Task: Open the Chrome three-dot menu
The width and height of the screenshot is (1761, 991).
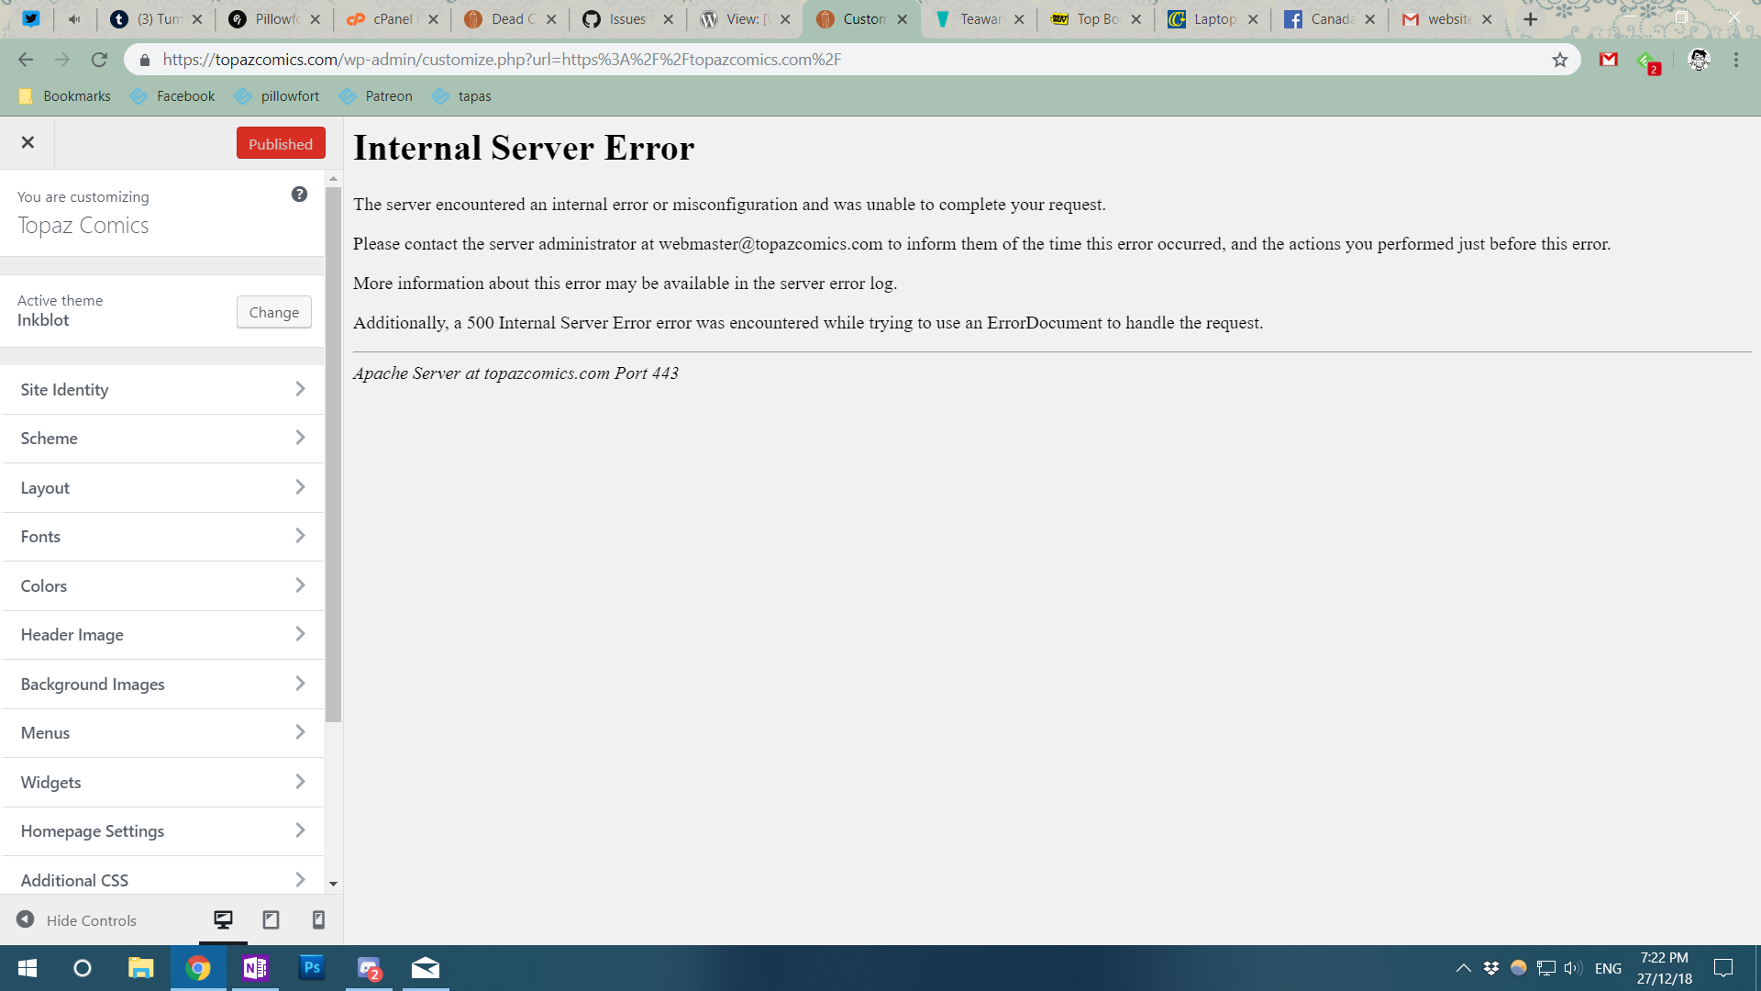Action: pyautogui.click(x=1736, y=60)
